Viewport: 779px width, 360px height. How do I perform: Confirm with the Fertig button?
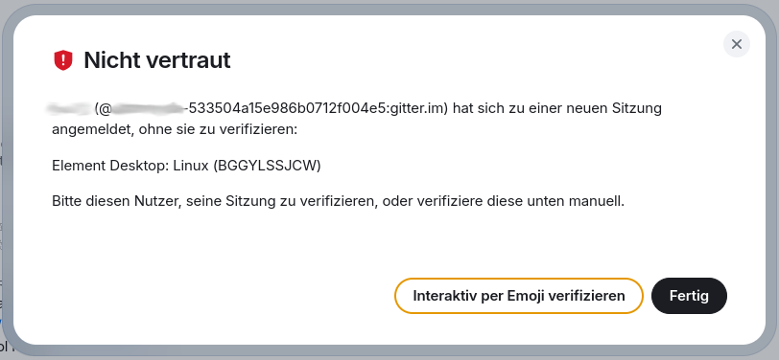689,296
